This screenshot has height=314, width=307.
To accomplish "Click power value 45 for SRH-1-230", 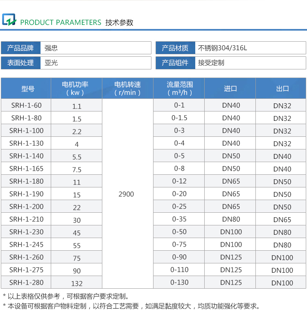I will pyautogui.click(x=77, y=233).
